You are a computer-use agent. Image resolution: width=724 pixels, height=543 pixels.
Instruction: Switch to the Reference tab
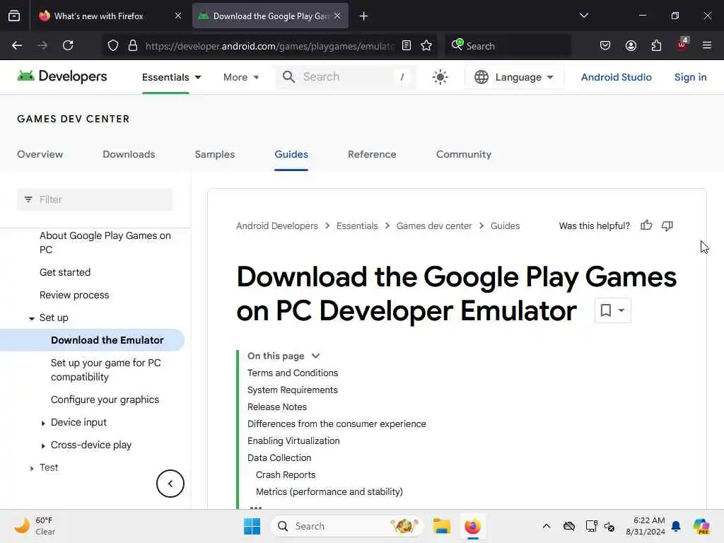[x=372, y=154]
